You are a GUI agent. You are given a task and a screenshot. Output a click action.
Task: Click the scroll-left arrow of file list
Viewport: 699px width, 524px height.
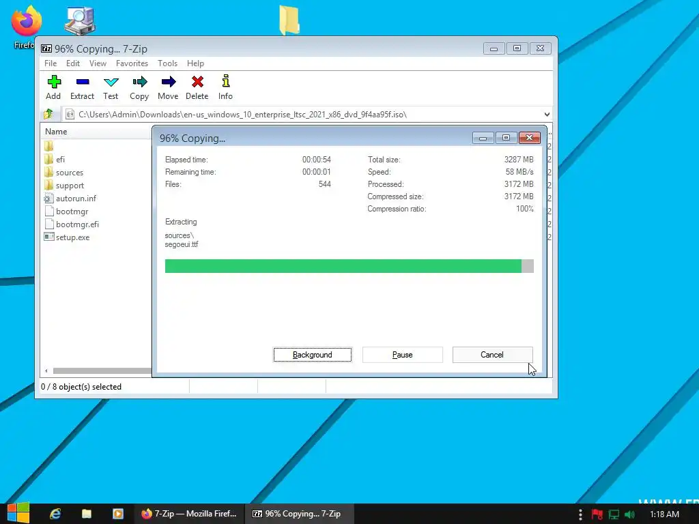46,370
